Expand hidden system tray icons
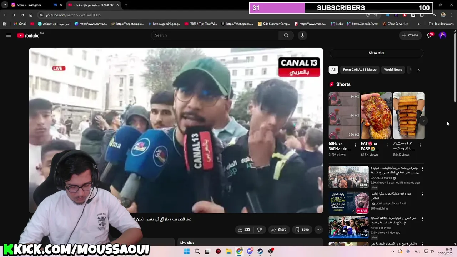This screenshot has height=257, width=457. (x=393, y=251)
